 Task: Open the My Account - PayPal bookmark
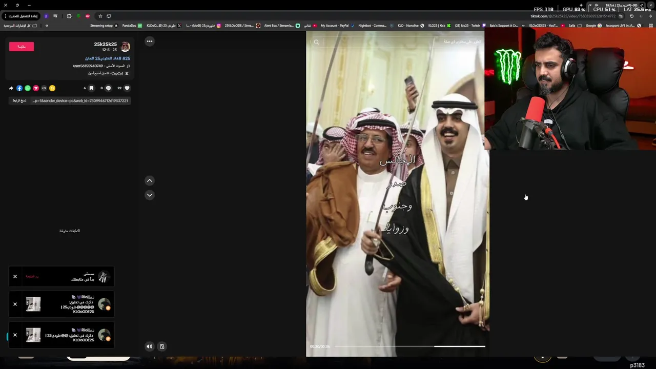click(337, 26)
